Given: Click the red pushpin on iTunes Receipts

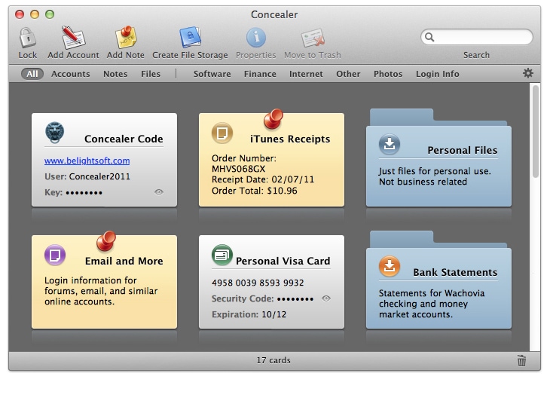Looking at the screenshot, I should click(x=273, y=118).
